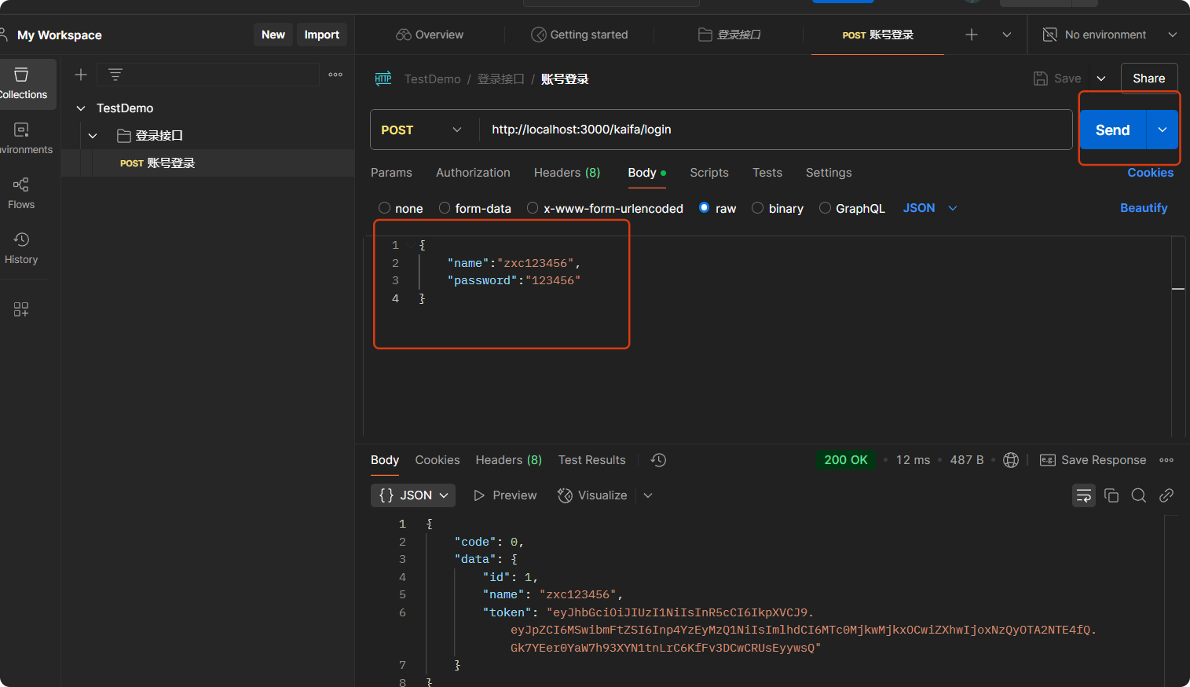Collapse the 登录接口 folder

(93, 136)
